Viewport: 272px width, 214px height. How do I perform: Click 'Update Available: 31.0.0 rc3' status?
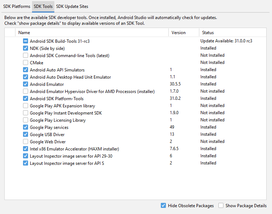pos(226,41)
